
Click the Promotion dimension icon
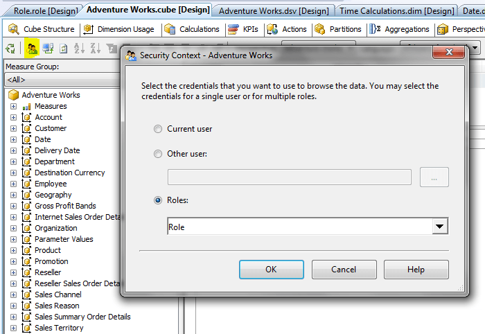(x=26, y=262)
